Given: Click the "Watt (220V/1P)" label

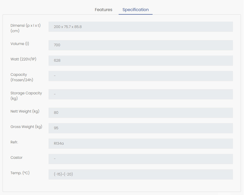Looking at the screenshot, I should (23, 59).
